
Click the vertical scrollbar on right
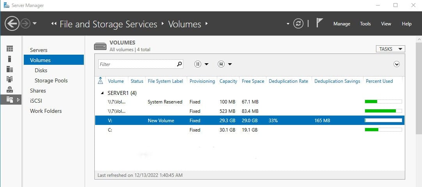click(419, 87)
